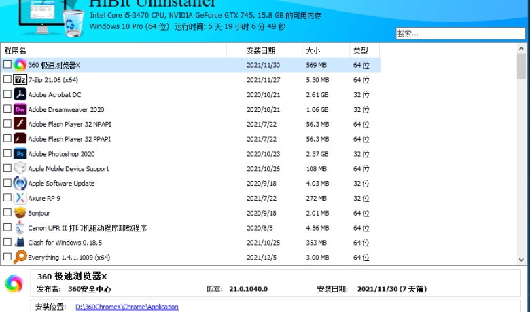Viewport: 530px width, 312px height.
Task: Sort by 程序名 column header
Action: 114,51
